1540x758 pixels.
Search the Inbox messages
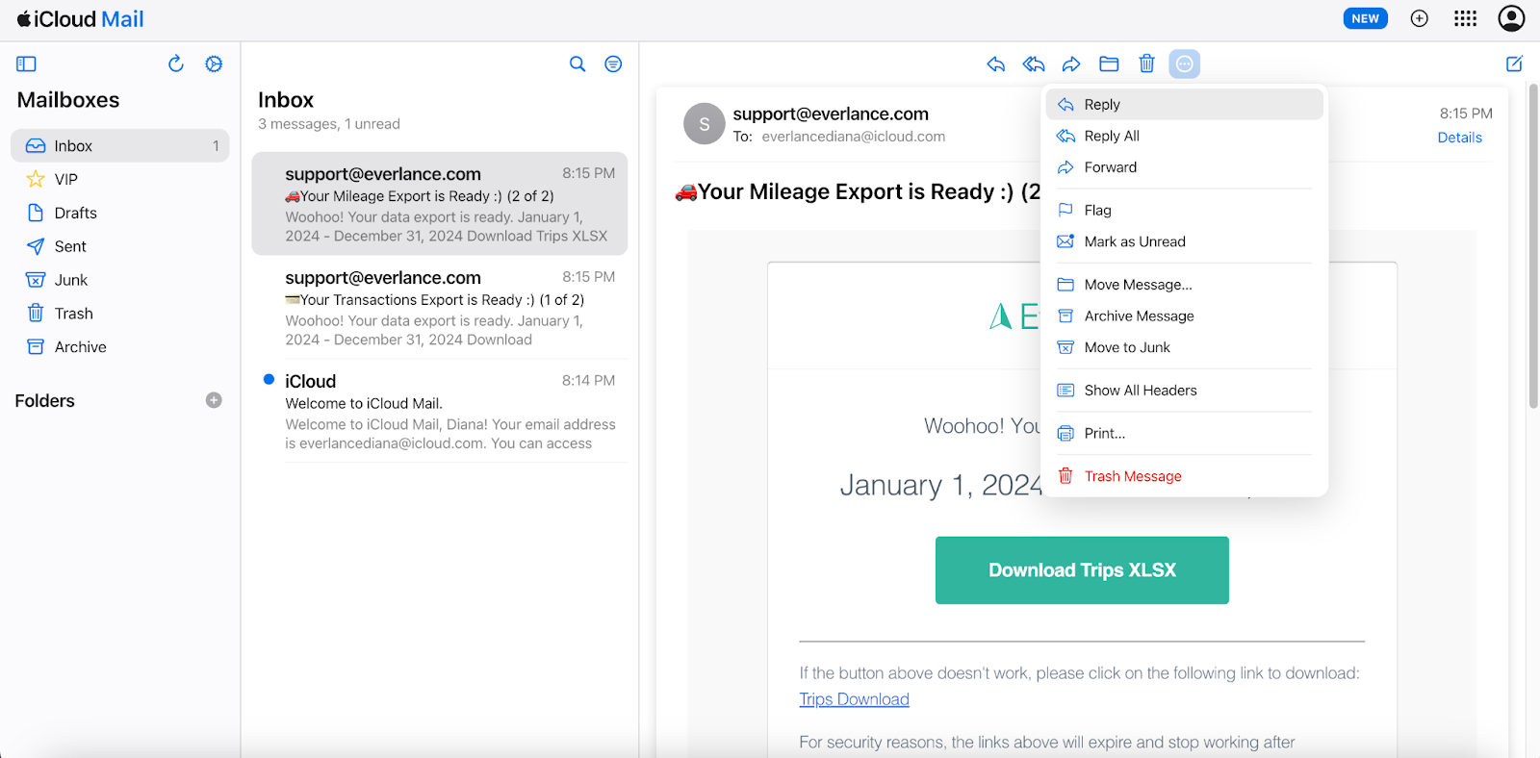point(577,64)
